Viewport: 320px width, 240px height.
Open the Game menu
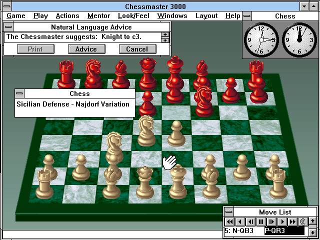(x=16, y=15)
